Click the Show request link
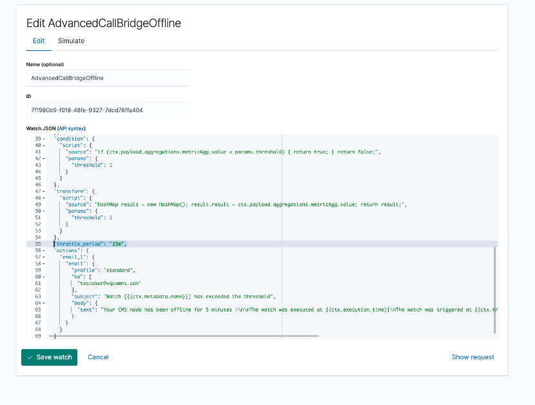535x405 pixels. 473,357
